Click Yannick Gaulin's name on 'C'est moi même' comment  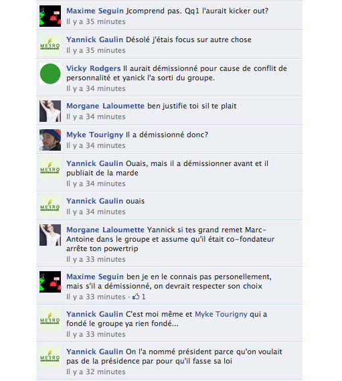[x=95, y=314]
